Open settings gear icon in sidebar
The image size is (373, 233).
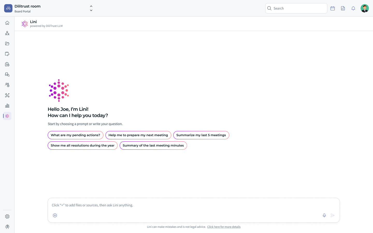(x=7, y=216)
